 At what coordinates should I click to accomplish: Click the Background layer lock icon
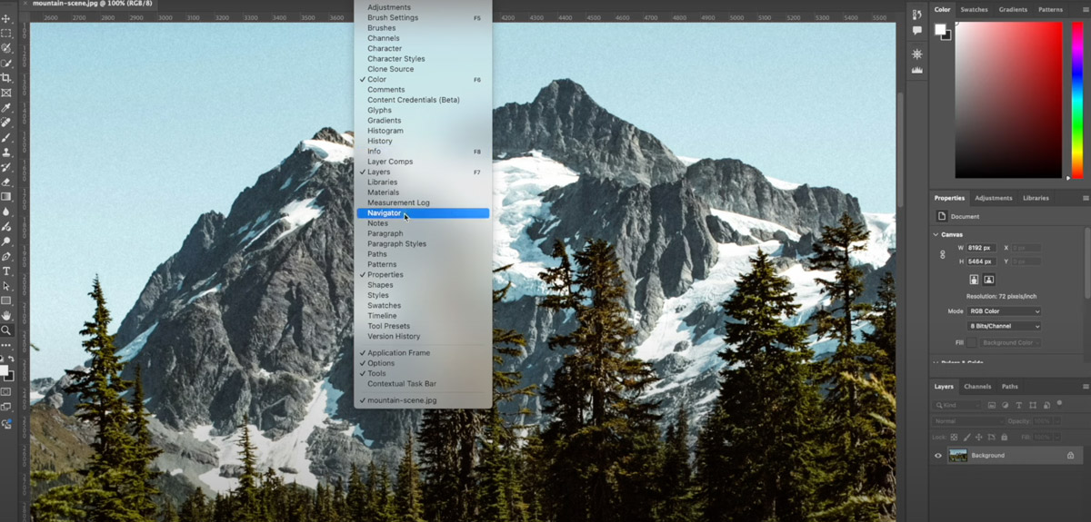click(1070, 456)
